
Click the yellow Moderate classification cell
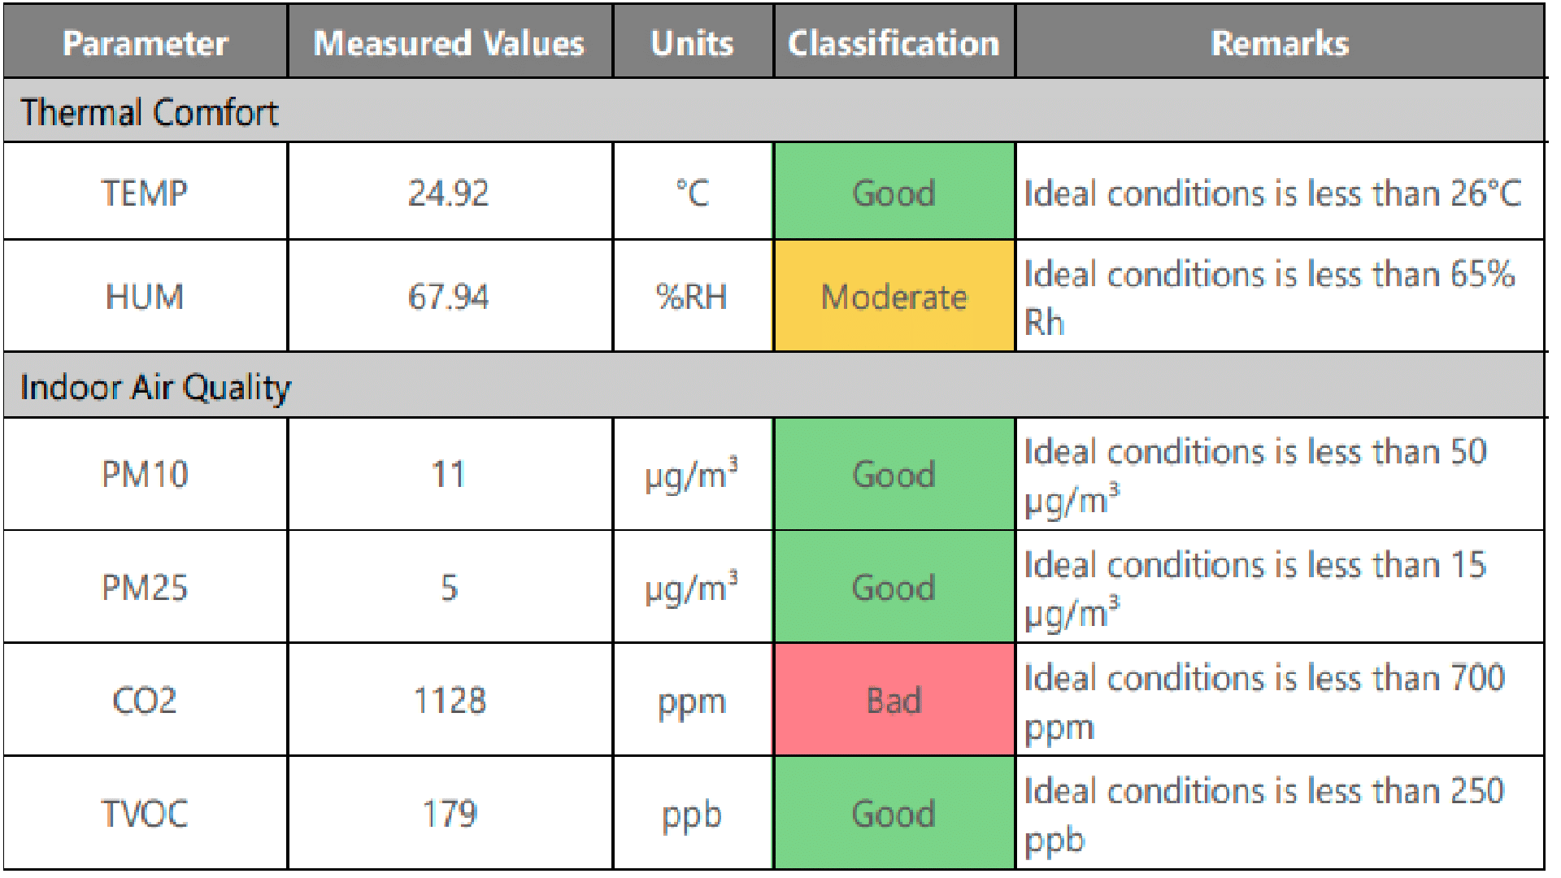coord(894,297)
